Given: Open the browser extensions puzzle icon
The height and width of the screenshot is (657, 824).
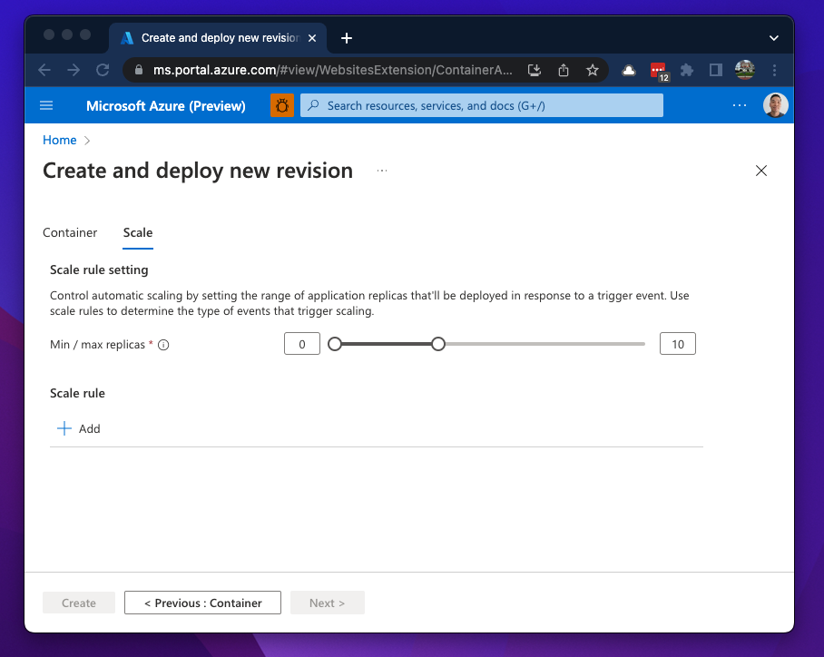Looking at the screenshot, I should 687,70.
